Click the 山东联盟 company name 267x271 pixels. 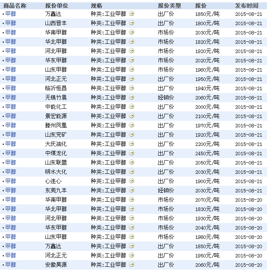(56, 163)
